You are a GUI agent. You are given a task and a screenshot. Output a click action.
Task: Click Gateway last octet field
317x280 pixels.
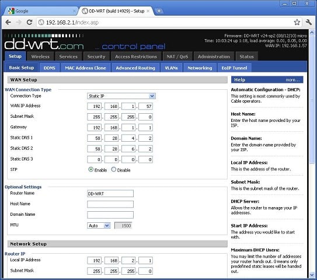145,128
